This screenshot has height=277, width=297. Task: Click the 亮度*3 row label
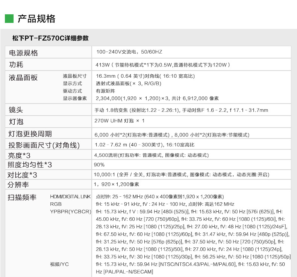tap(19, 156)
